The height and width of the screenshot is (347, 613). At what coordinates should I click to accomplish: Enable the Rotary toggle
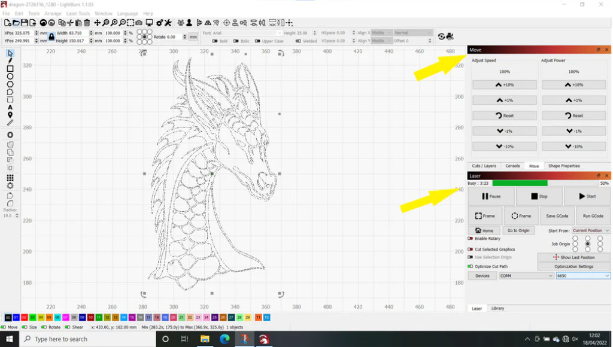point(471,238)
